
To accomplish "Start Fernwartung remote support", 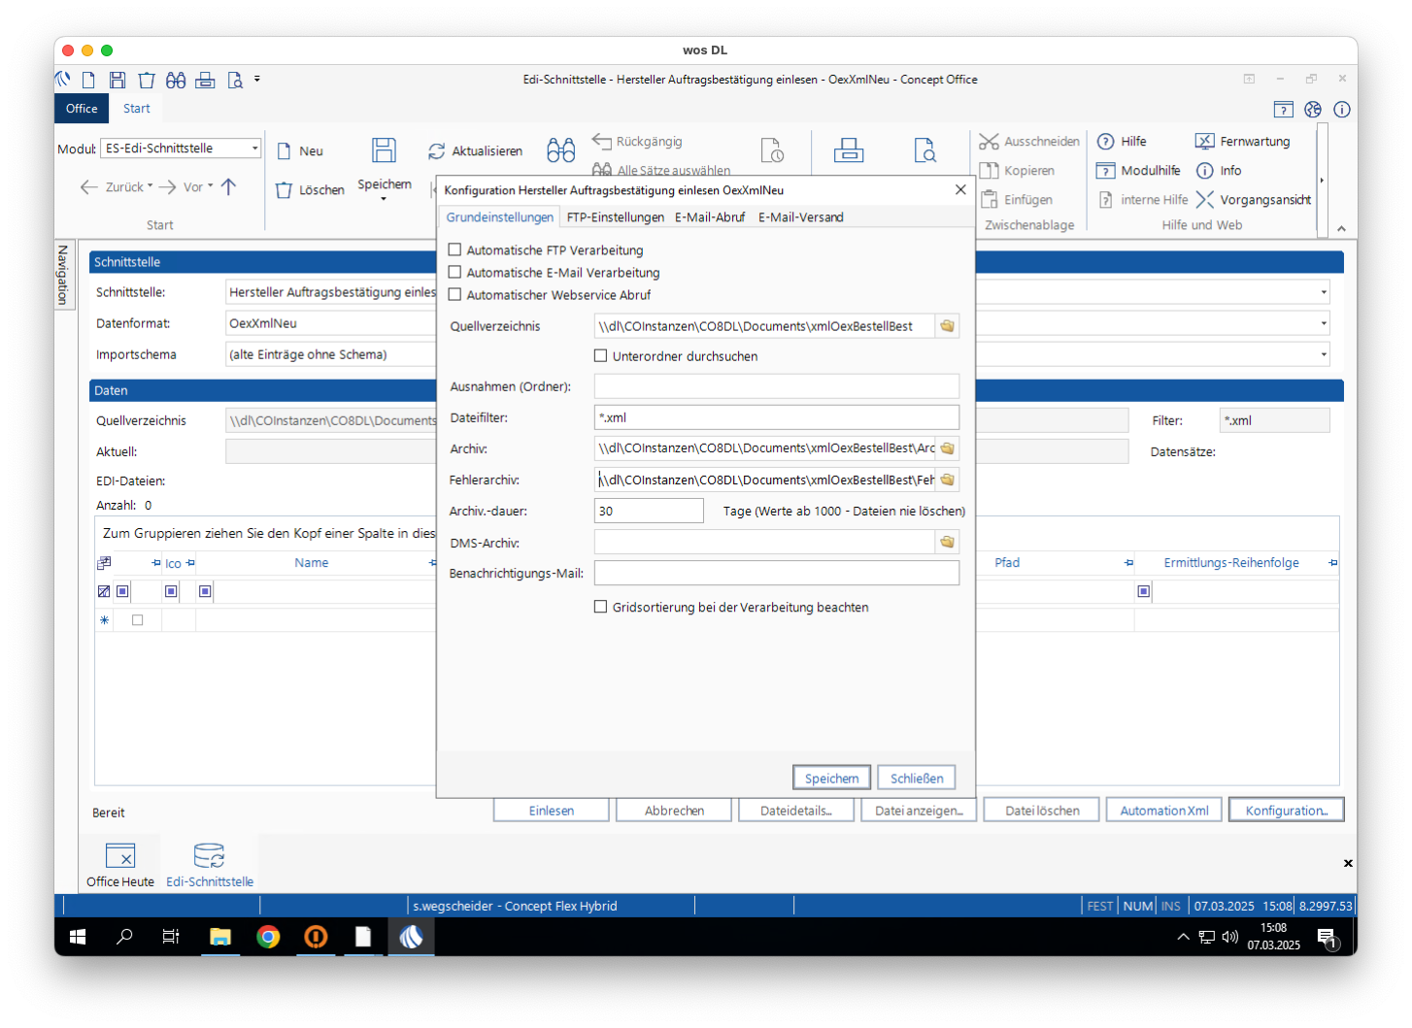I will (1243, 142).
